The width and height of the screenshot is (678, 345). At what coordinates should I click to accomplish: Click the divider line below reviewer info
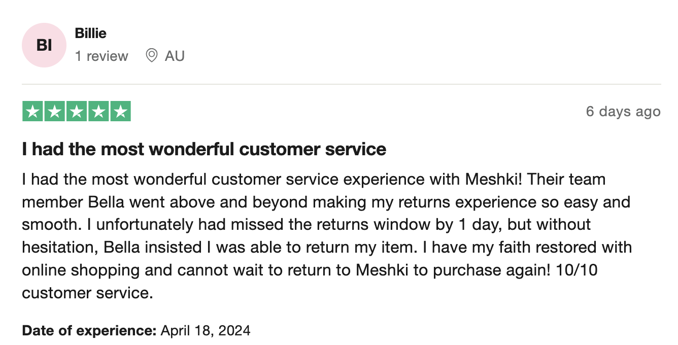point(341,84)
